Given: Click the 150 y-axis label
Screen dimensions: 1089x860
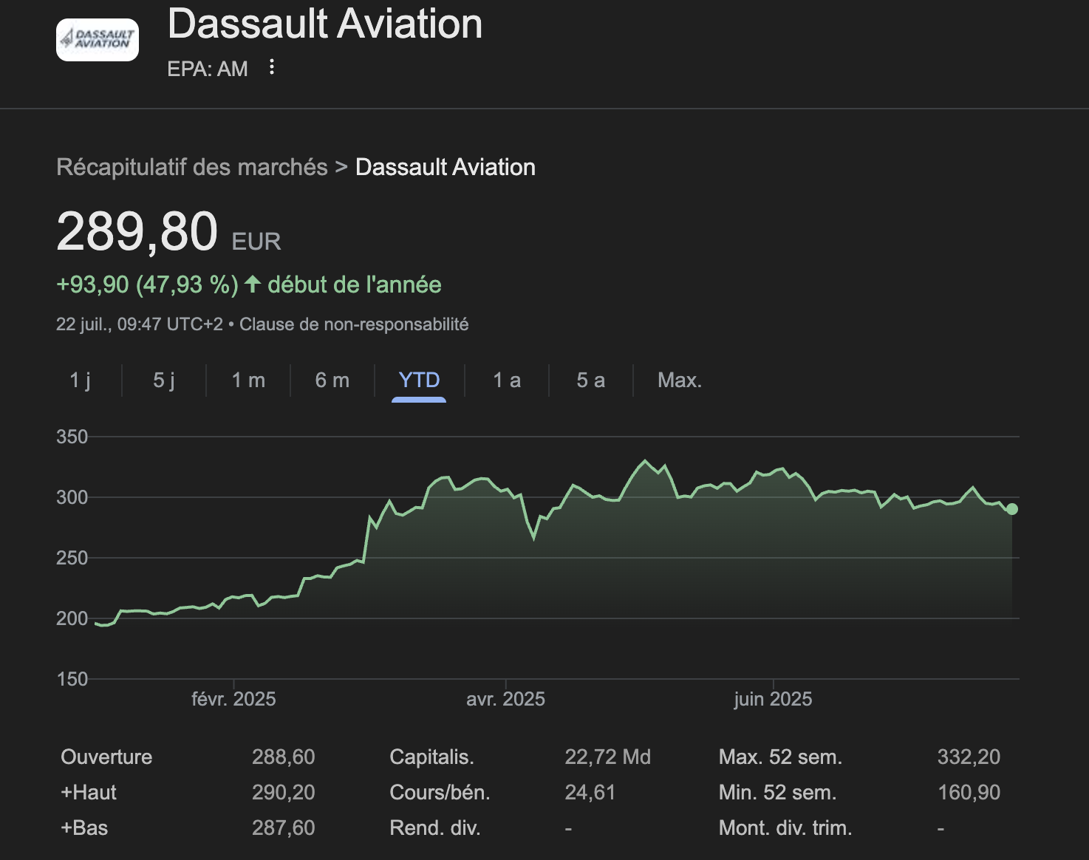Looking at the screenshot, I should coord(72,679).
